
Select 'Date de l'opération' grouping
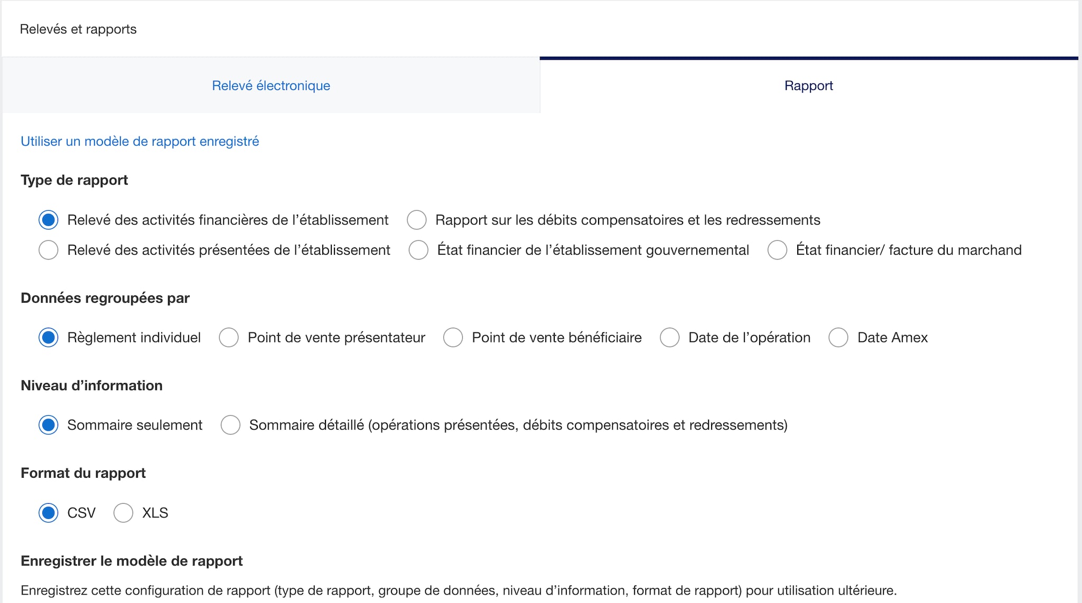point(669,337)
